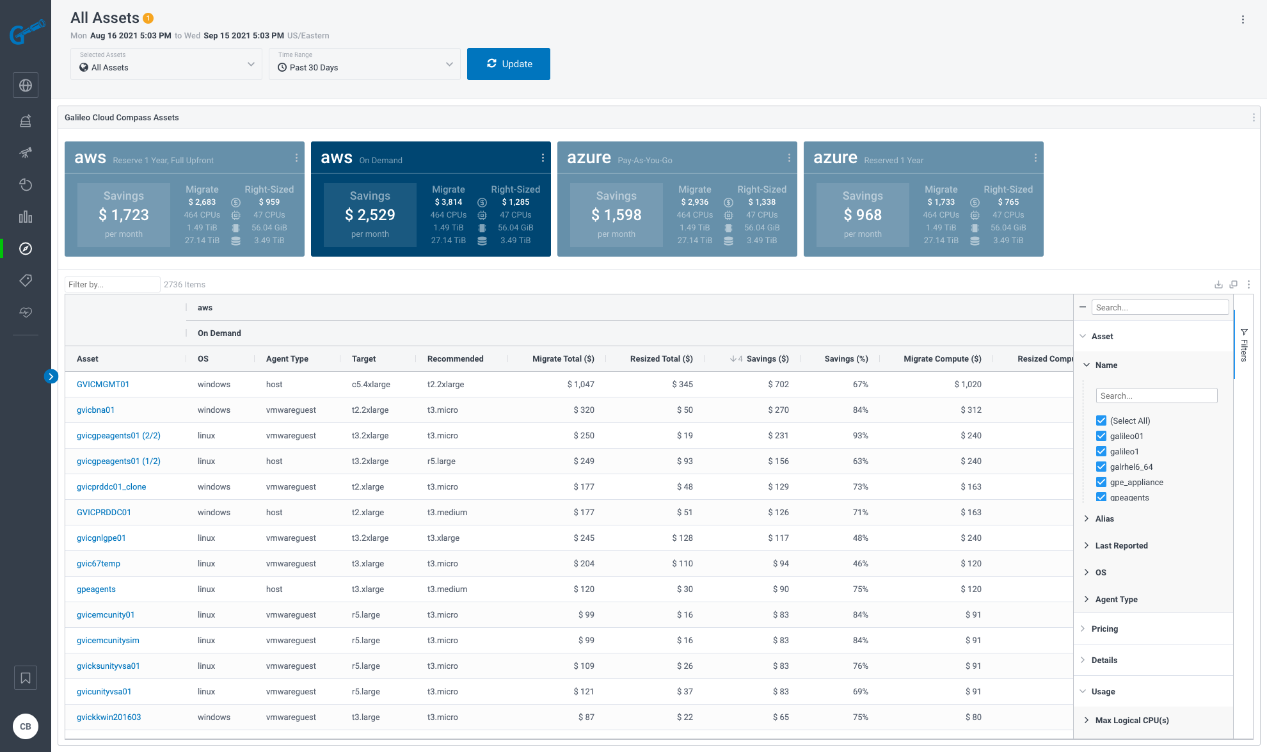
Task: Open the GVICMGMT01 asset link
Action: (103, 384)
